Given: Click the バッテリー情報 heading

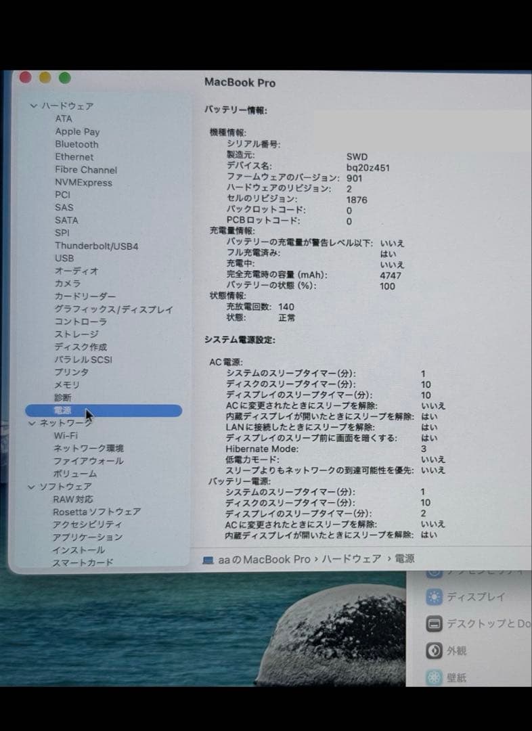Looking at the screenshot, I should pyautogui.click(x=236, y=110).
